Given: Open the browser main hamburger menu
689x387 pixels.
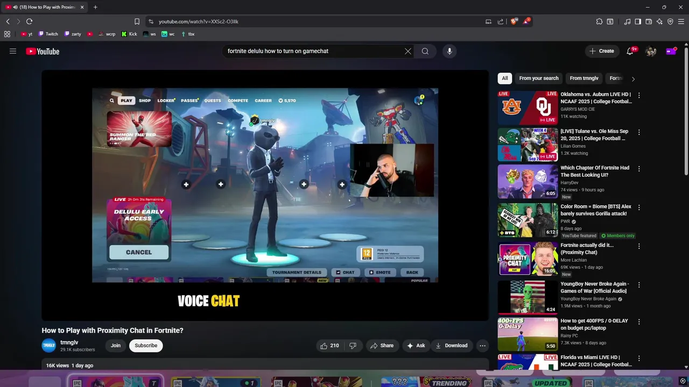Looking at the screenshot, I should point(681,21).
